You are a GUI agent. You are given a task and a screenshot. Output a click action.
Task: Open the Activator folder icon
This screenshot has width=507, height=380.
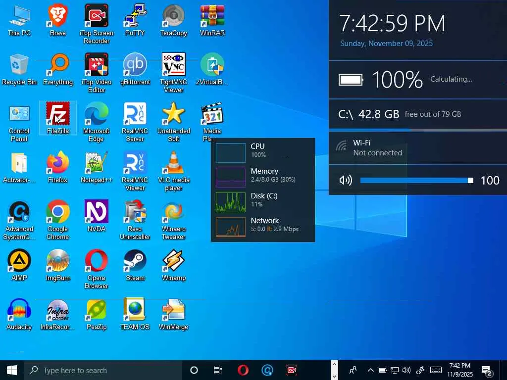point(19,167)
